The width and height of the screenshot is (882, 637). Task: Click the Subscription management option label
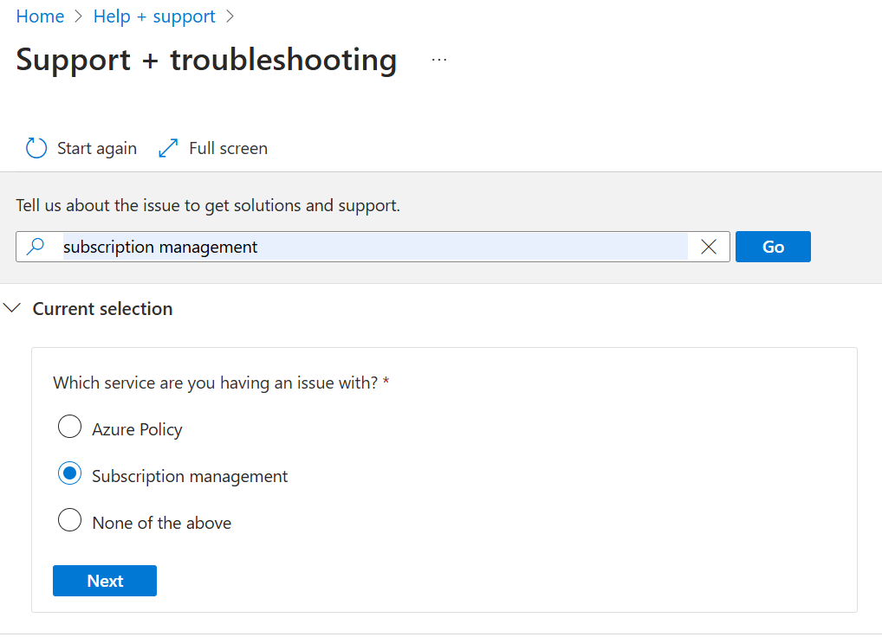click(190, 476)
